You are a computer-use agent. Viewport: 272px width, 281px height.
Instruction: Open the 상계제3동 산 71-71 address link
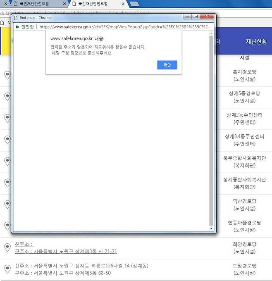[x=66, y=251]
